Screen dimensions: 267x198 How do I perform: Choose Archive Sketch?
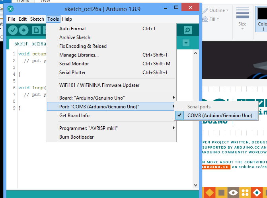(111, 37)
